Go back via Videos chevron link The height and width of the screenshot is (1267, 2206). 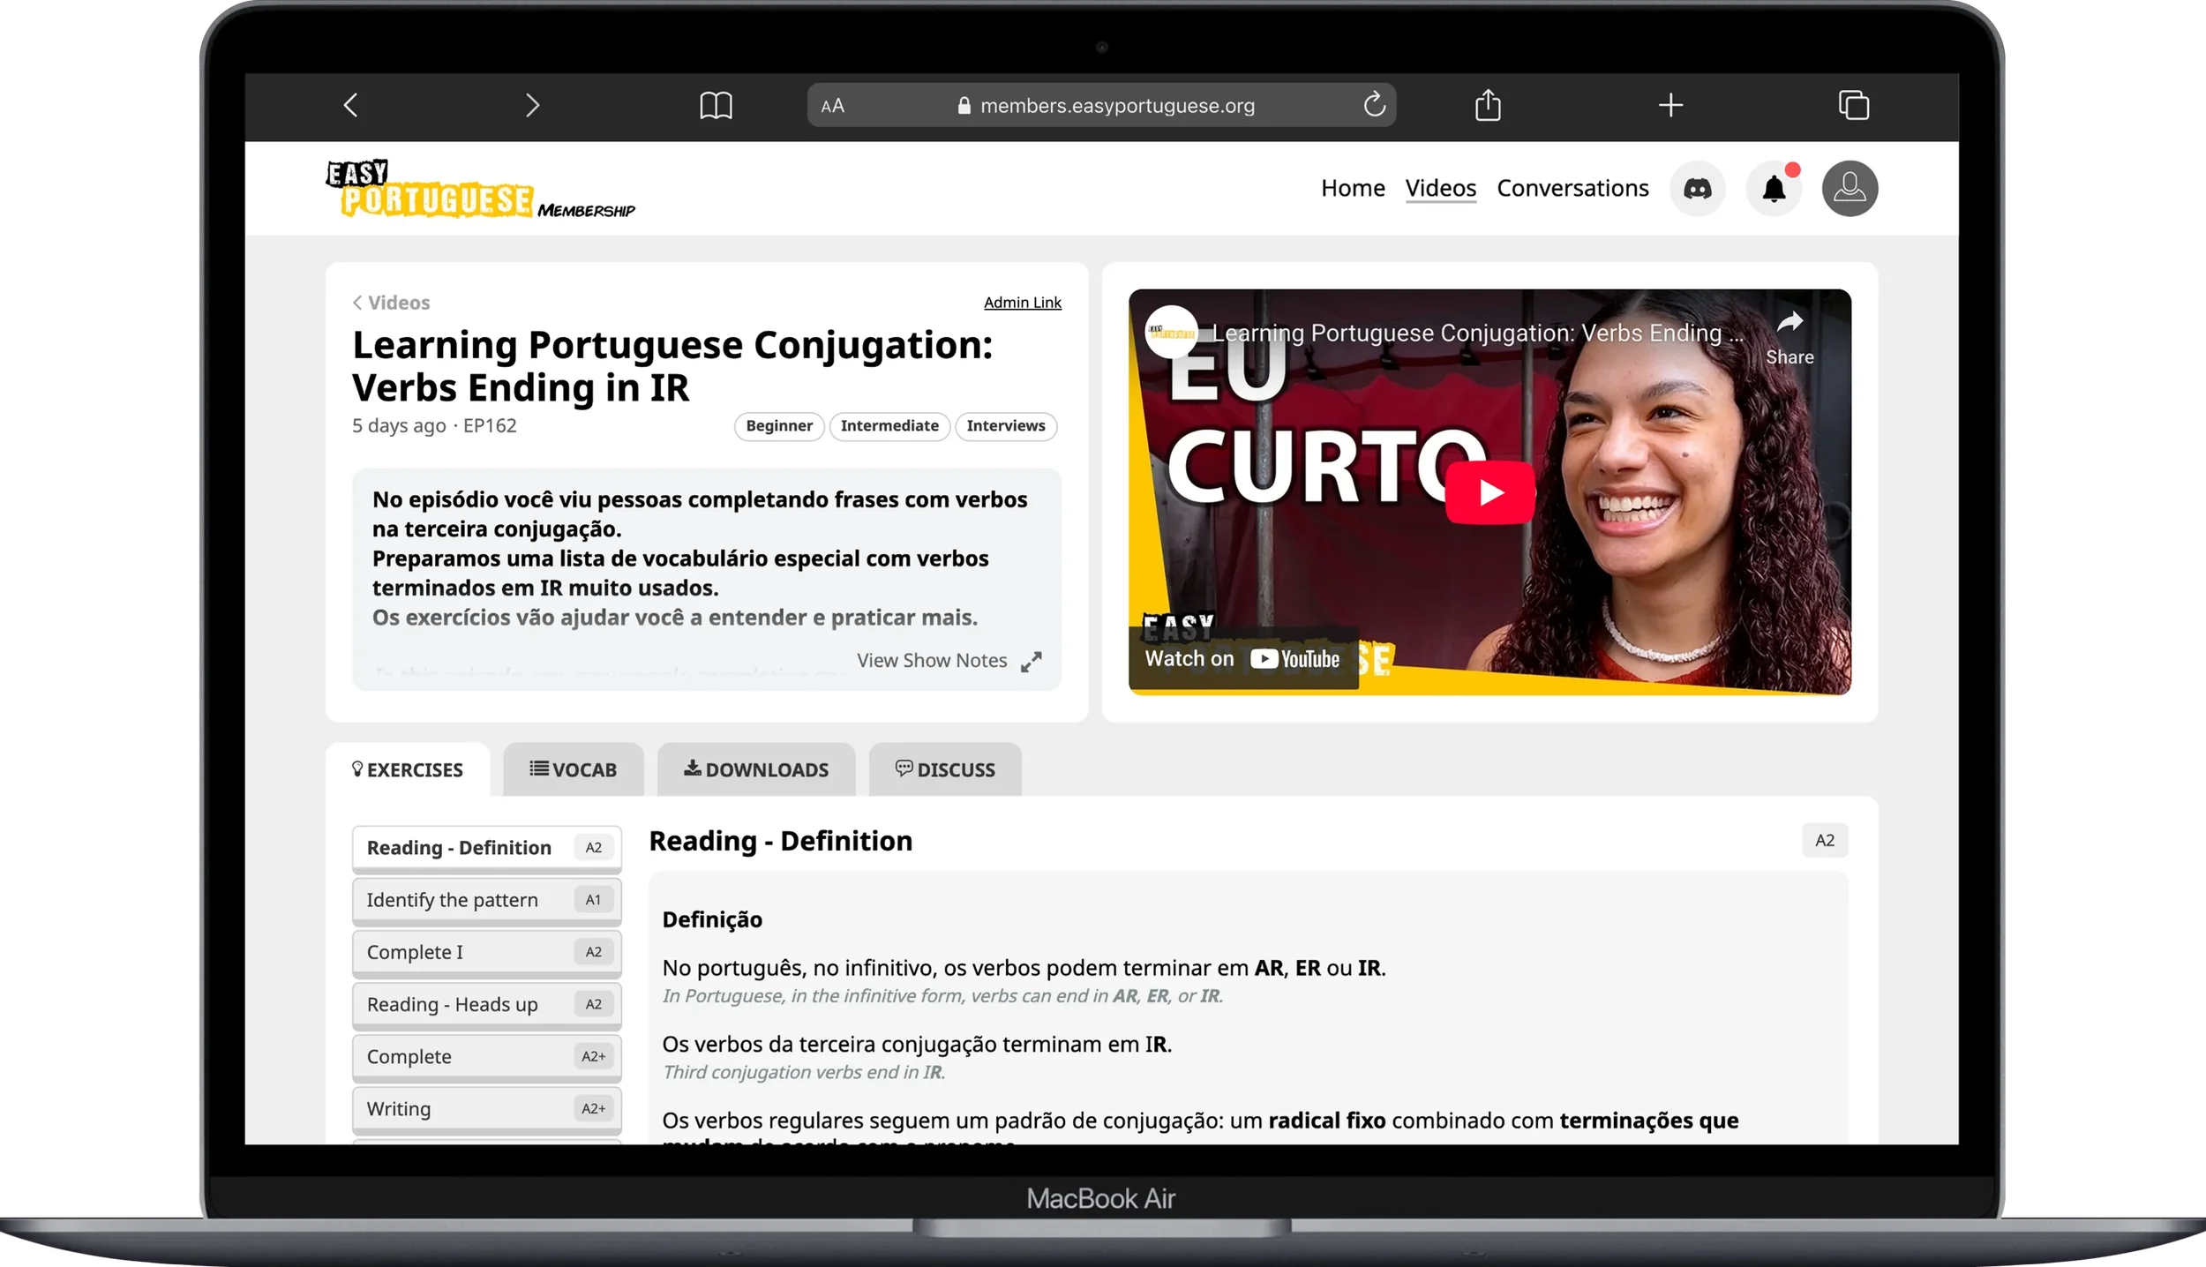[391, 303]
